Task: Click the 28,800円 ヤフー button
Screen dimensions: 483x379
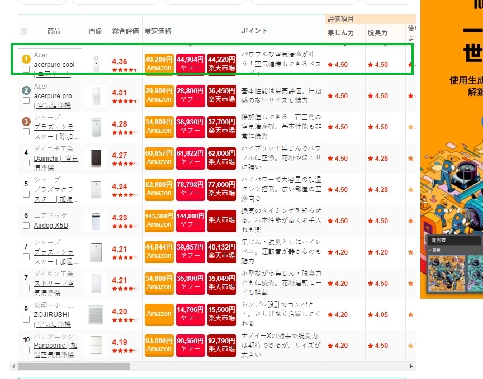Action: click(x=191, y=95)
